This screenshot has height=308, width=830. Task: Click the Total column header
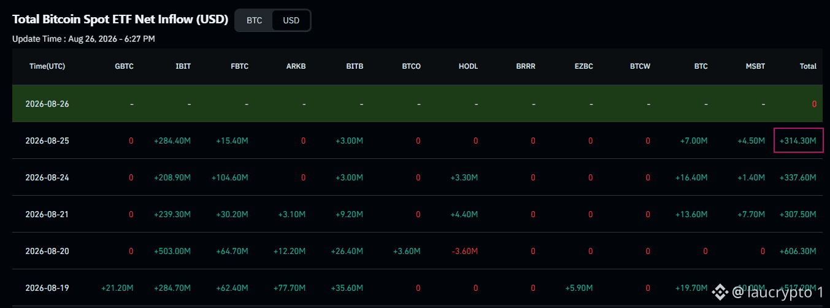[808, 66]
